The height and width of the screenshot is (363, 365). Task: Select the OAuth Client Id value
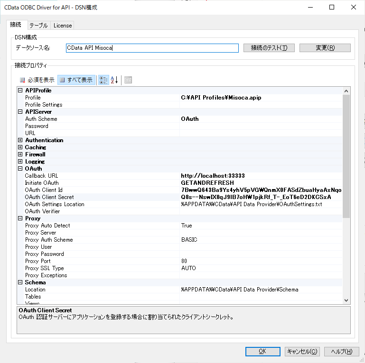[261, 190]
